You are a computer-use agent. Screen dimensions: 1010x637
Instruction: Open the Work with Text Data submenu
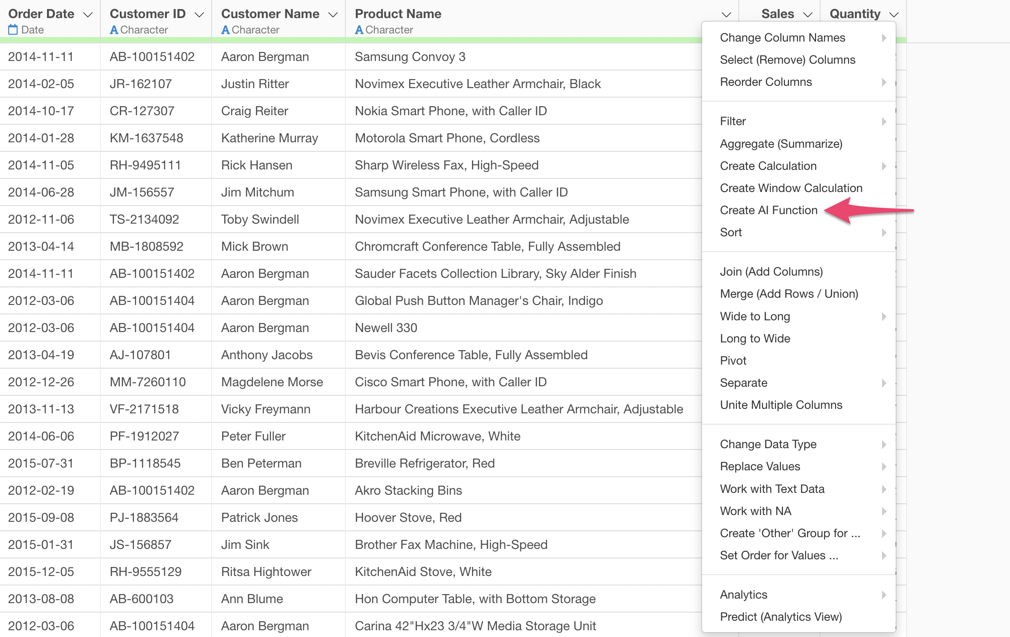click(x=772, y=489)
